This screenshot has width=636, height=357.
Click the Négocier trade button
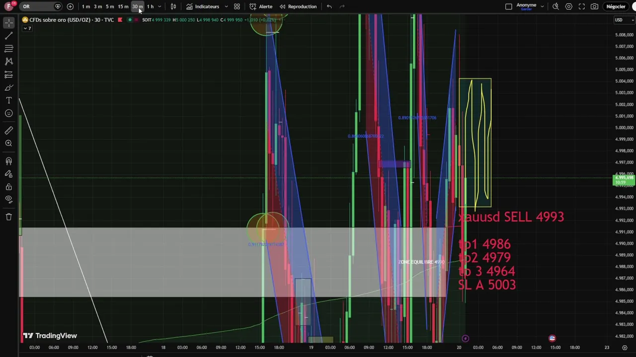point(616,6)
